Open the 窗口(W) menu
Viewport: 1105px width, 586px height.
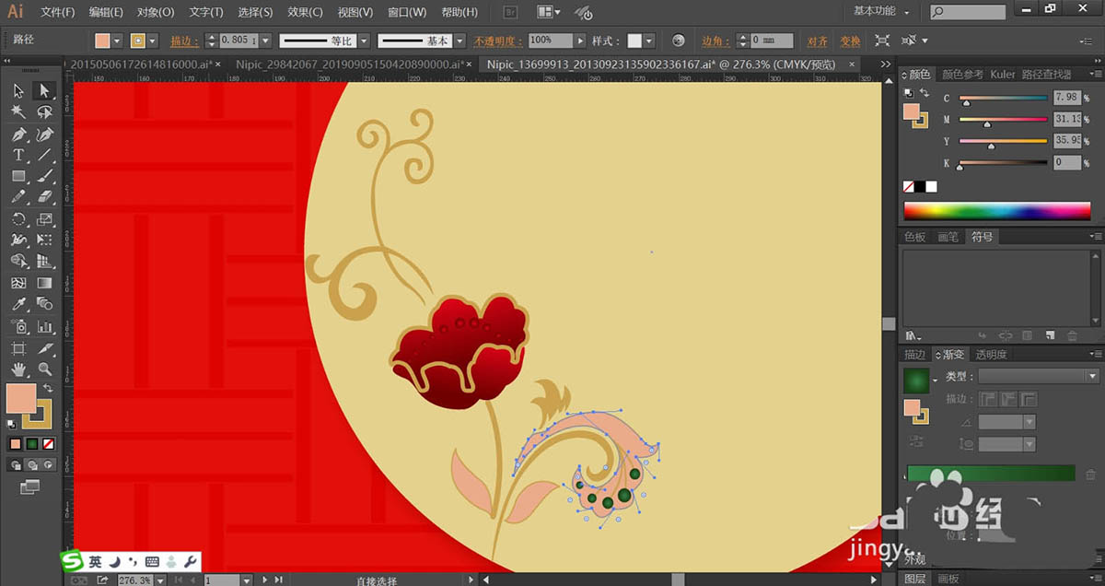(x=407, y=12)
